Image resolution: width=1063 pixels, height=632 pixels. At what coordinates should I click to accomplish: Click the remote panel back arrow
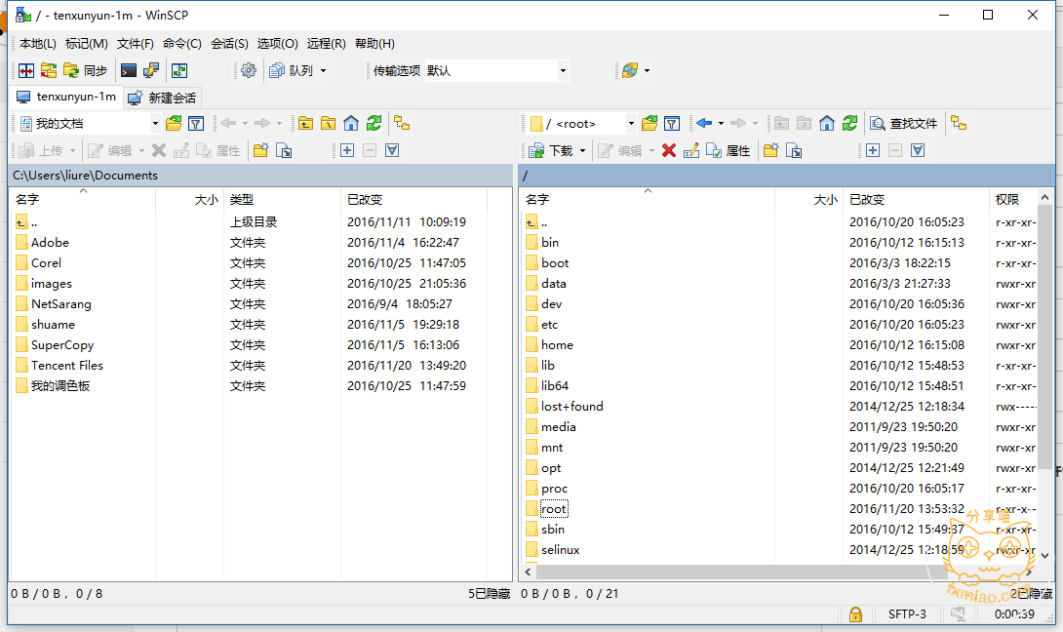(x=704, y=123)
